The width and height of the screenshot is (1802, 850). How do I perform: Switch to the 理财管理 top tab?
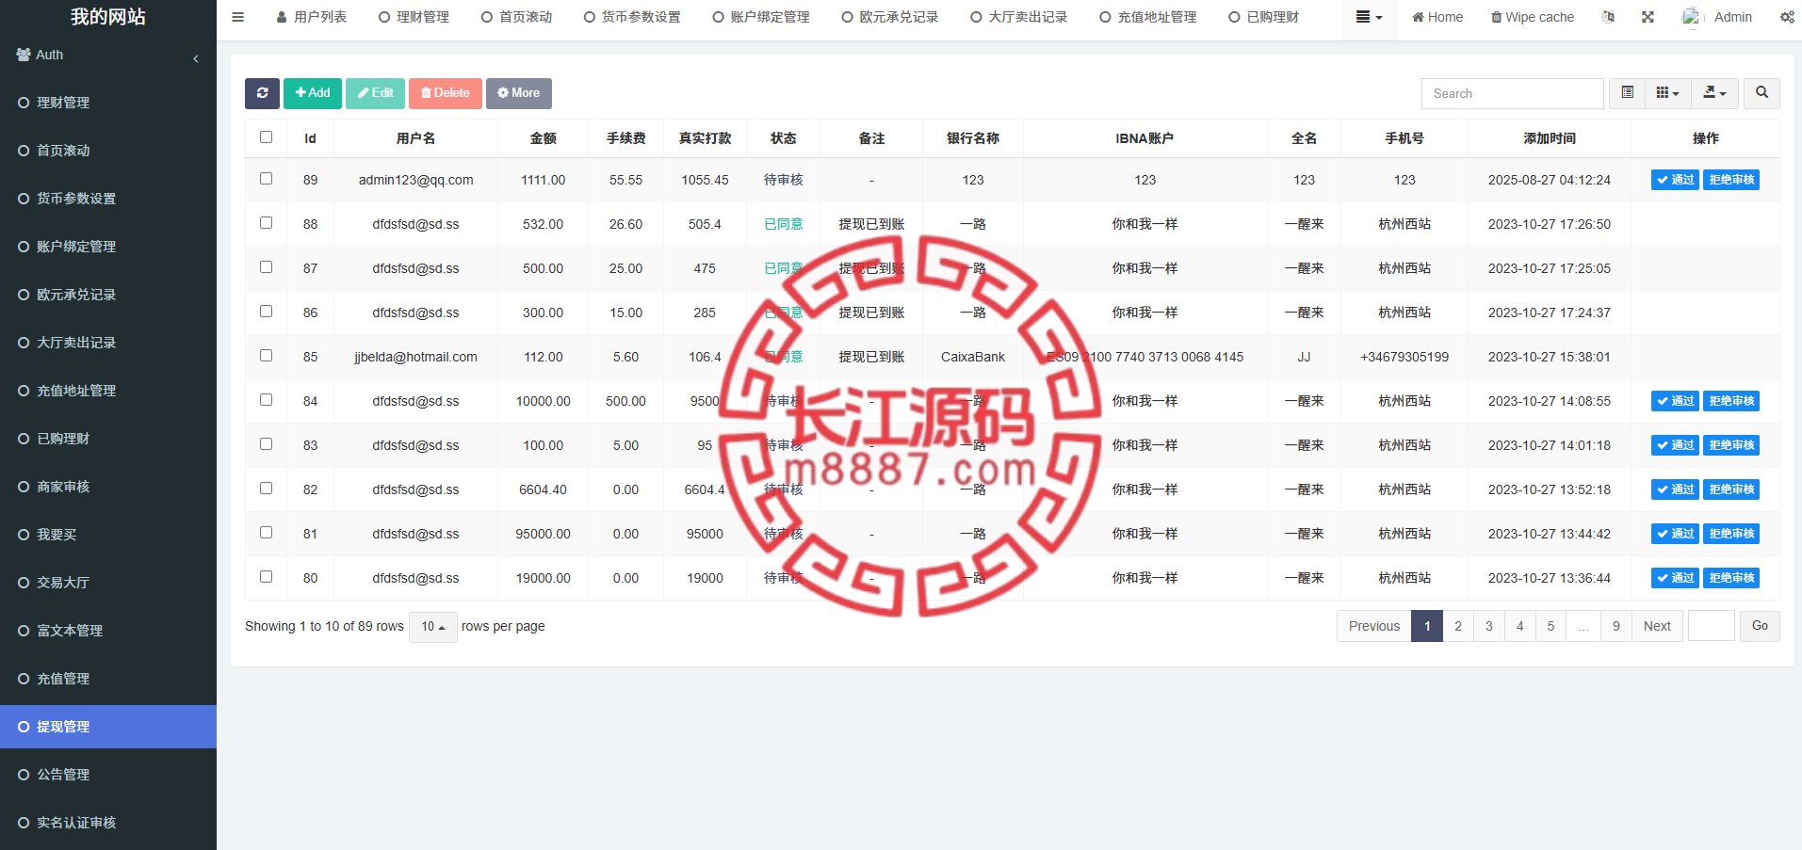(414, 17)
